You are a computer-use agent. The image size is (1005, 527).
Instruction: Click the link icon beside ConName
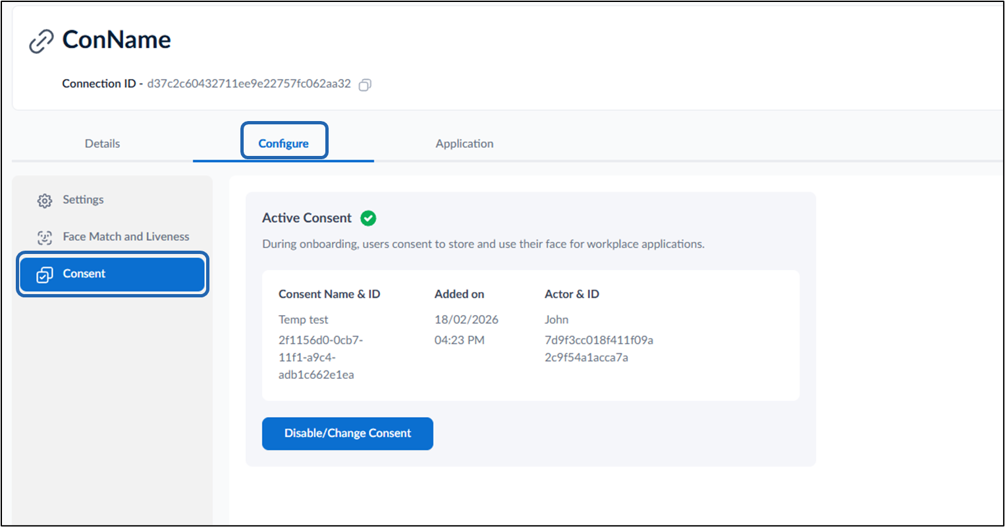tap(41, 41)
